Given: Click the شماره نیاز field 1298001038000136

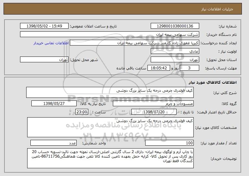Looking at the screenshot, I should click(175, 26).
